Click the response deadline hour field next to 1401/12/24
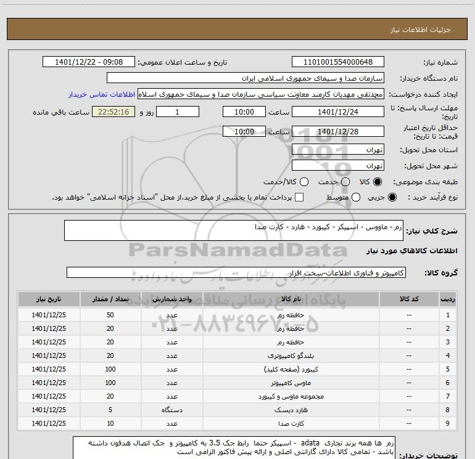This screenshot has width=475, height=459. 244,112
